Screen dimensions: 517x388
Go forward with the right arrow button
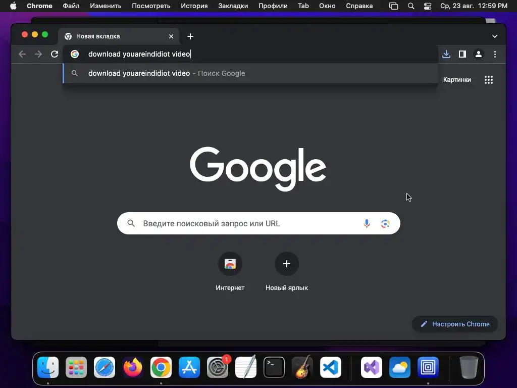click(x=38, y=54)
